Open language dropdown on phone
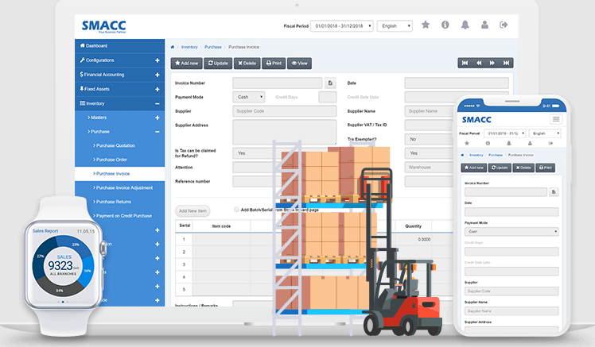This screenshot has height=347, width=595. tap(545, 133)
